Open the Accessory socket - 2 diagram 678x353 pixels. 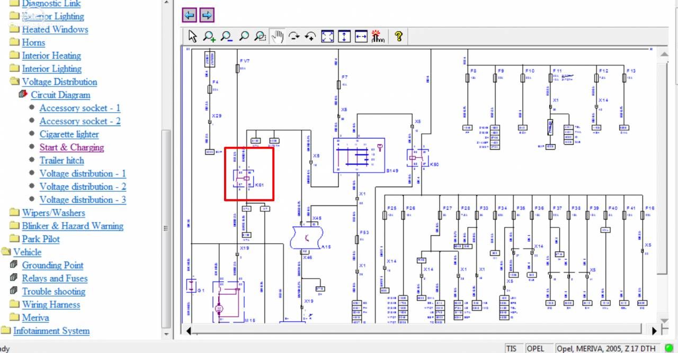80,121
